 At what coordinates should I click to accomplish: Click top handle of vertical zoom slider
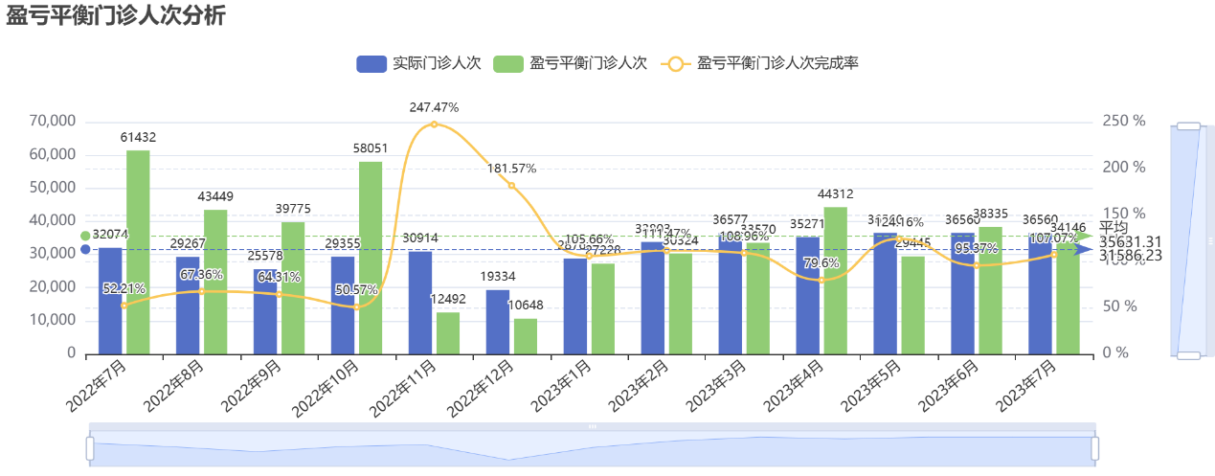(x=1188, y=125)
